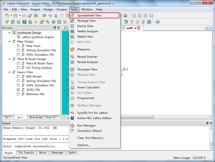The image size is (215, 162).
Task: Check IBIS Model checkbox
Action: 18,76
